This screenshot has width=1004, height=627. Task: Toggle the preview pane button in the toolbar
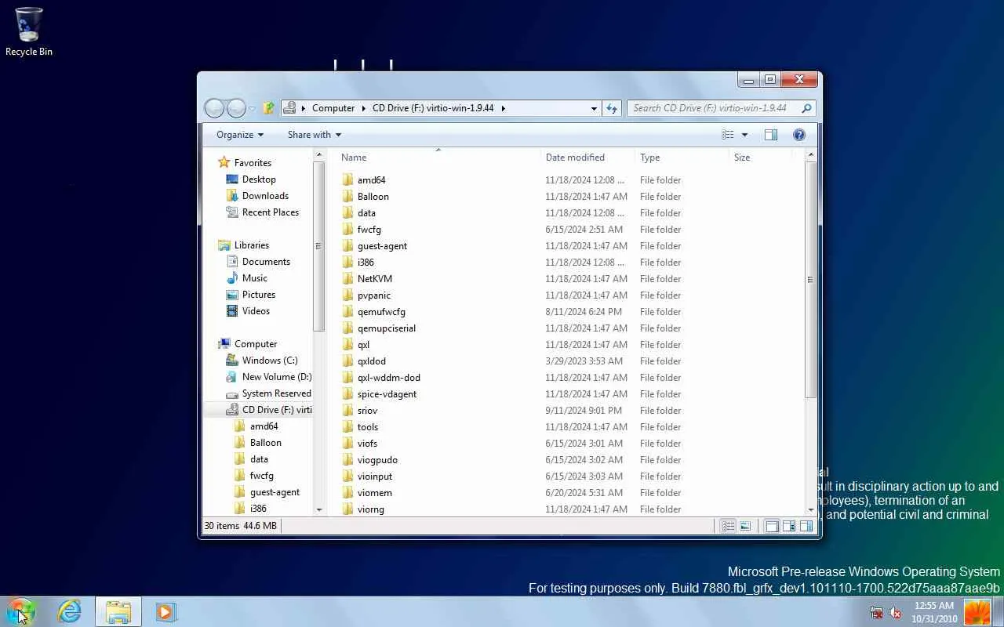click(x=771, y=135)
